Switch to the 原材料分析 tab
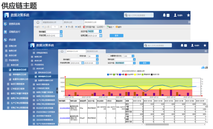This screenshot has height=129, width=213. [73, 22]
